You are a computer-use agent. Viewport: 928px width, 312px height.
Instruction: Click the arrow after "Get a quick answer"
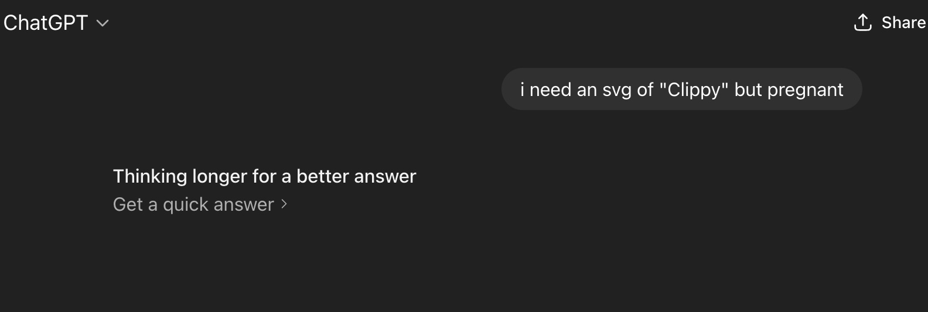point(284,204)
